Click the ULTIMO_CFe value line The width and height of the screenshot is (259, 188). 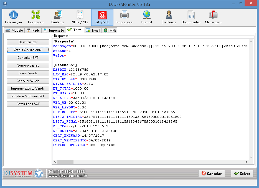(114, 112)
